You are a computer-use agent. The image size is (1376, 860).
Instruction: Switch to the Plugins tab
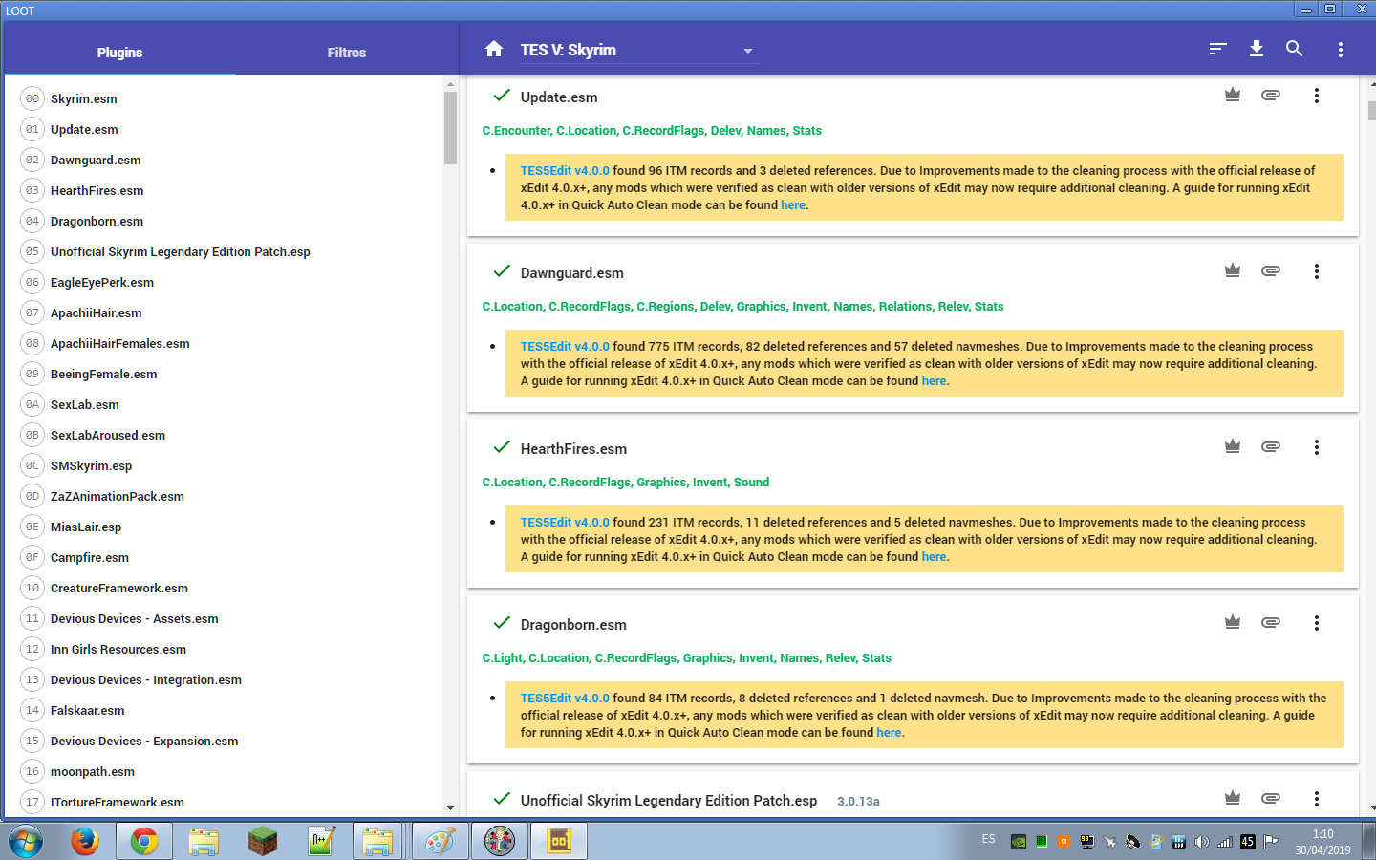[x=119, y=53]
